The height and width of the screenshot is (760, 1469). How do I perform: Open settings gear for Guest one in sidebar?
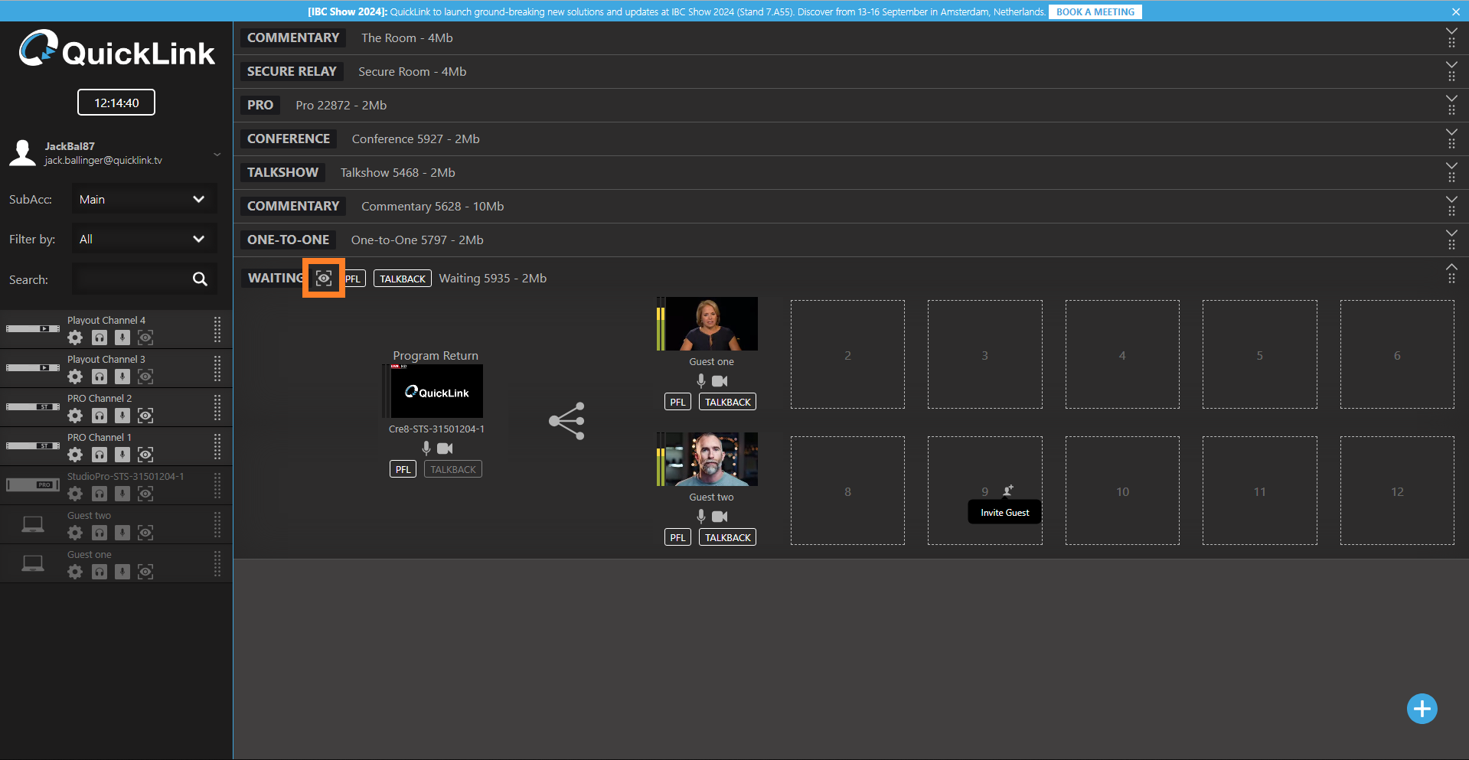pyautogui.click(x=75, y=572)
